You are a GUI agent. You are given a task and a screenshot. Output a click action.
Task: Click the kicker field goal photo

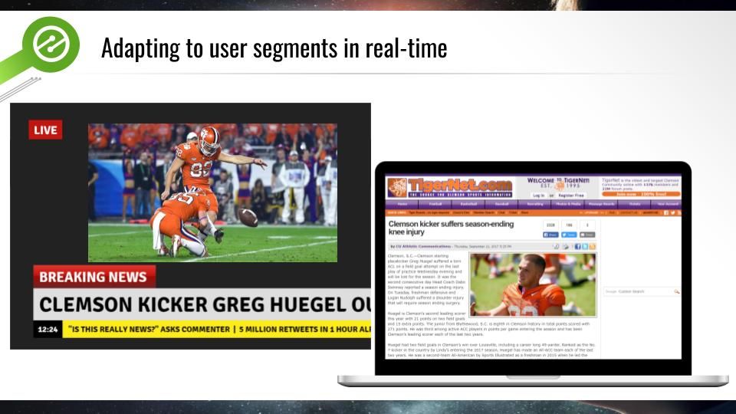pos(212,193)
